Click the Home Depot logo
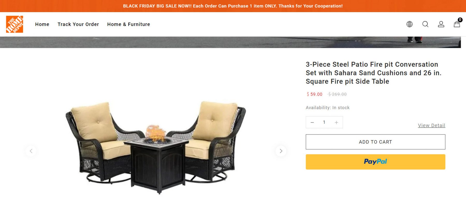The width and height of the screenshot is (466, 211). pyautogui.click(x=14, y=24)
